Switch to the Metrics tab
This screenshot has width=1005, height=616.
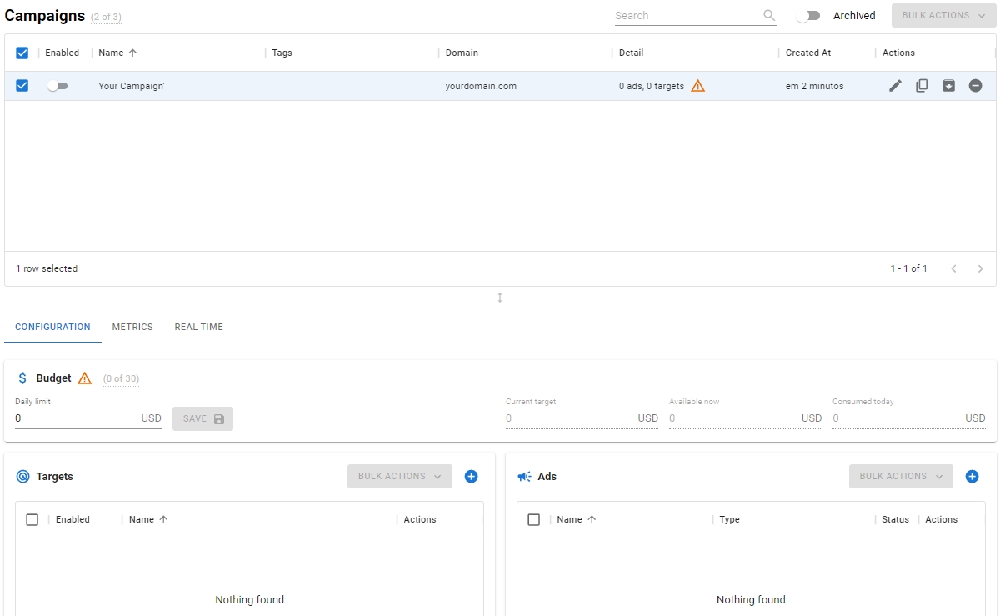tap(132, 327)
